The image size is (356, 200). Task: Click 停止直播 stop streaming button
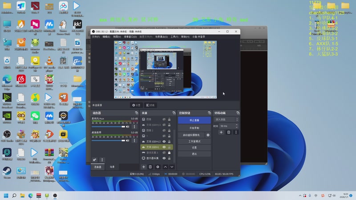click(194, 120)
